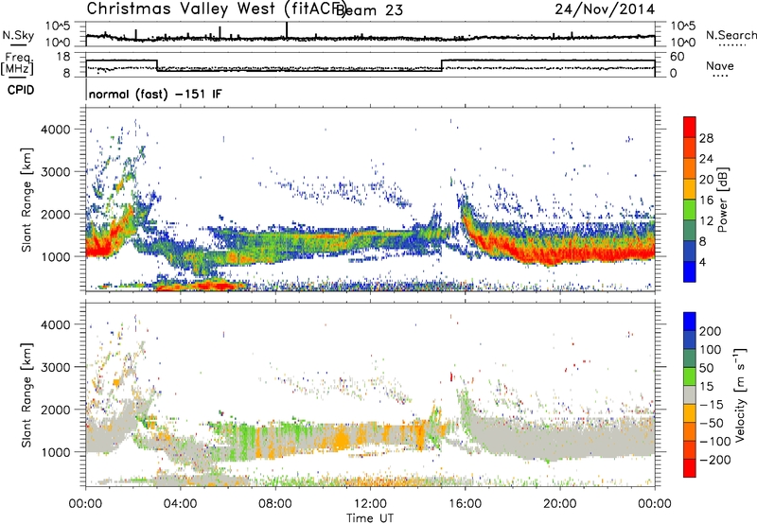Image resolution: width=757 pixels, height=524 pixels.
Task: Click the '18' frequency axis value
Action: 63,57
